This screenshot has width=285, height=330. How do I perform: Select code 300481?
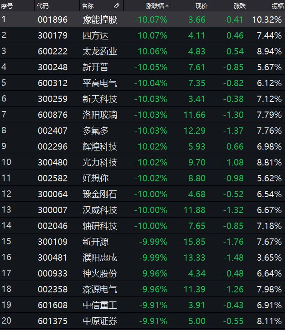(53, 257)
